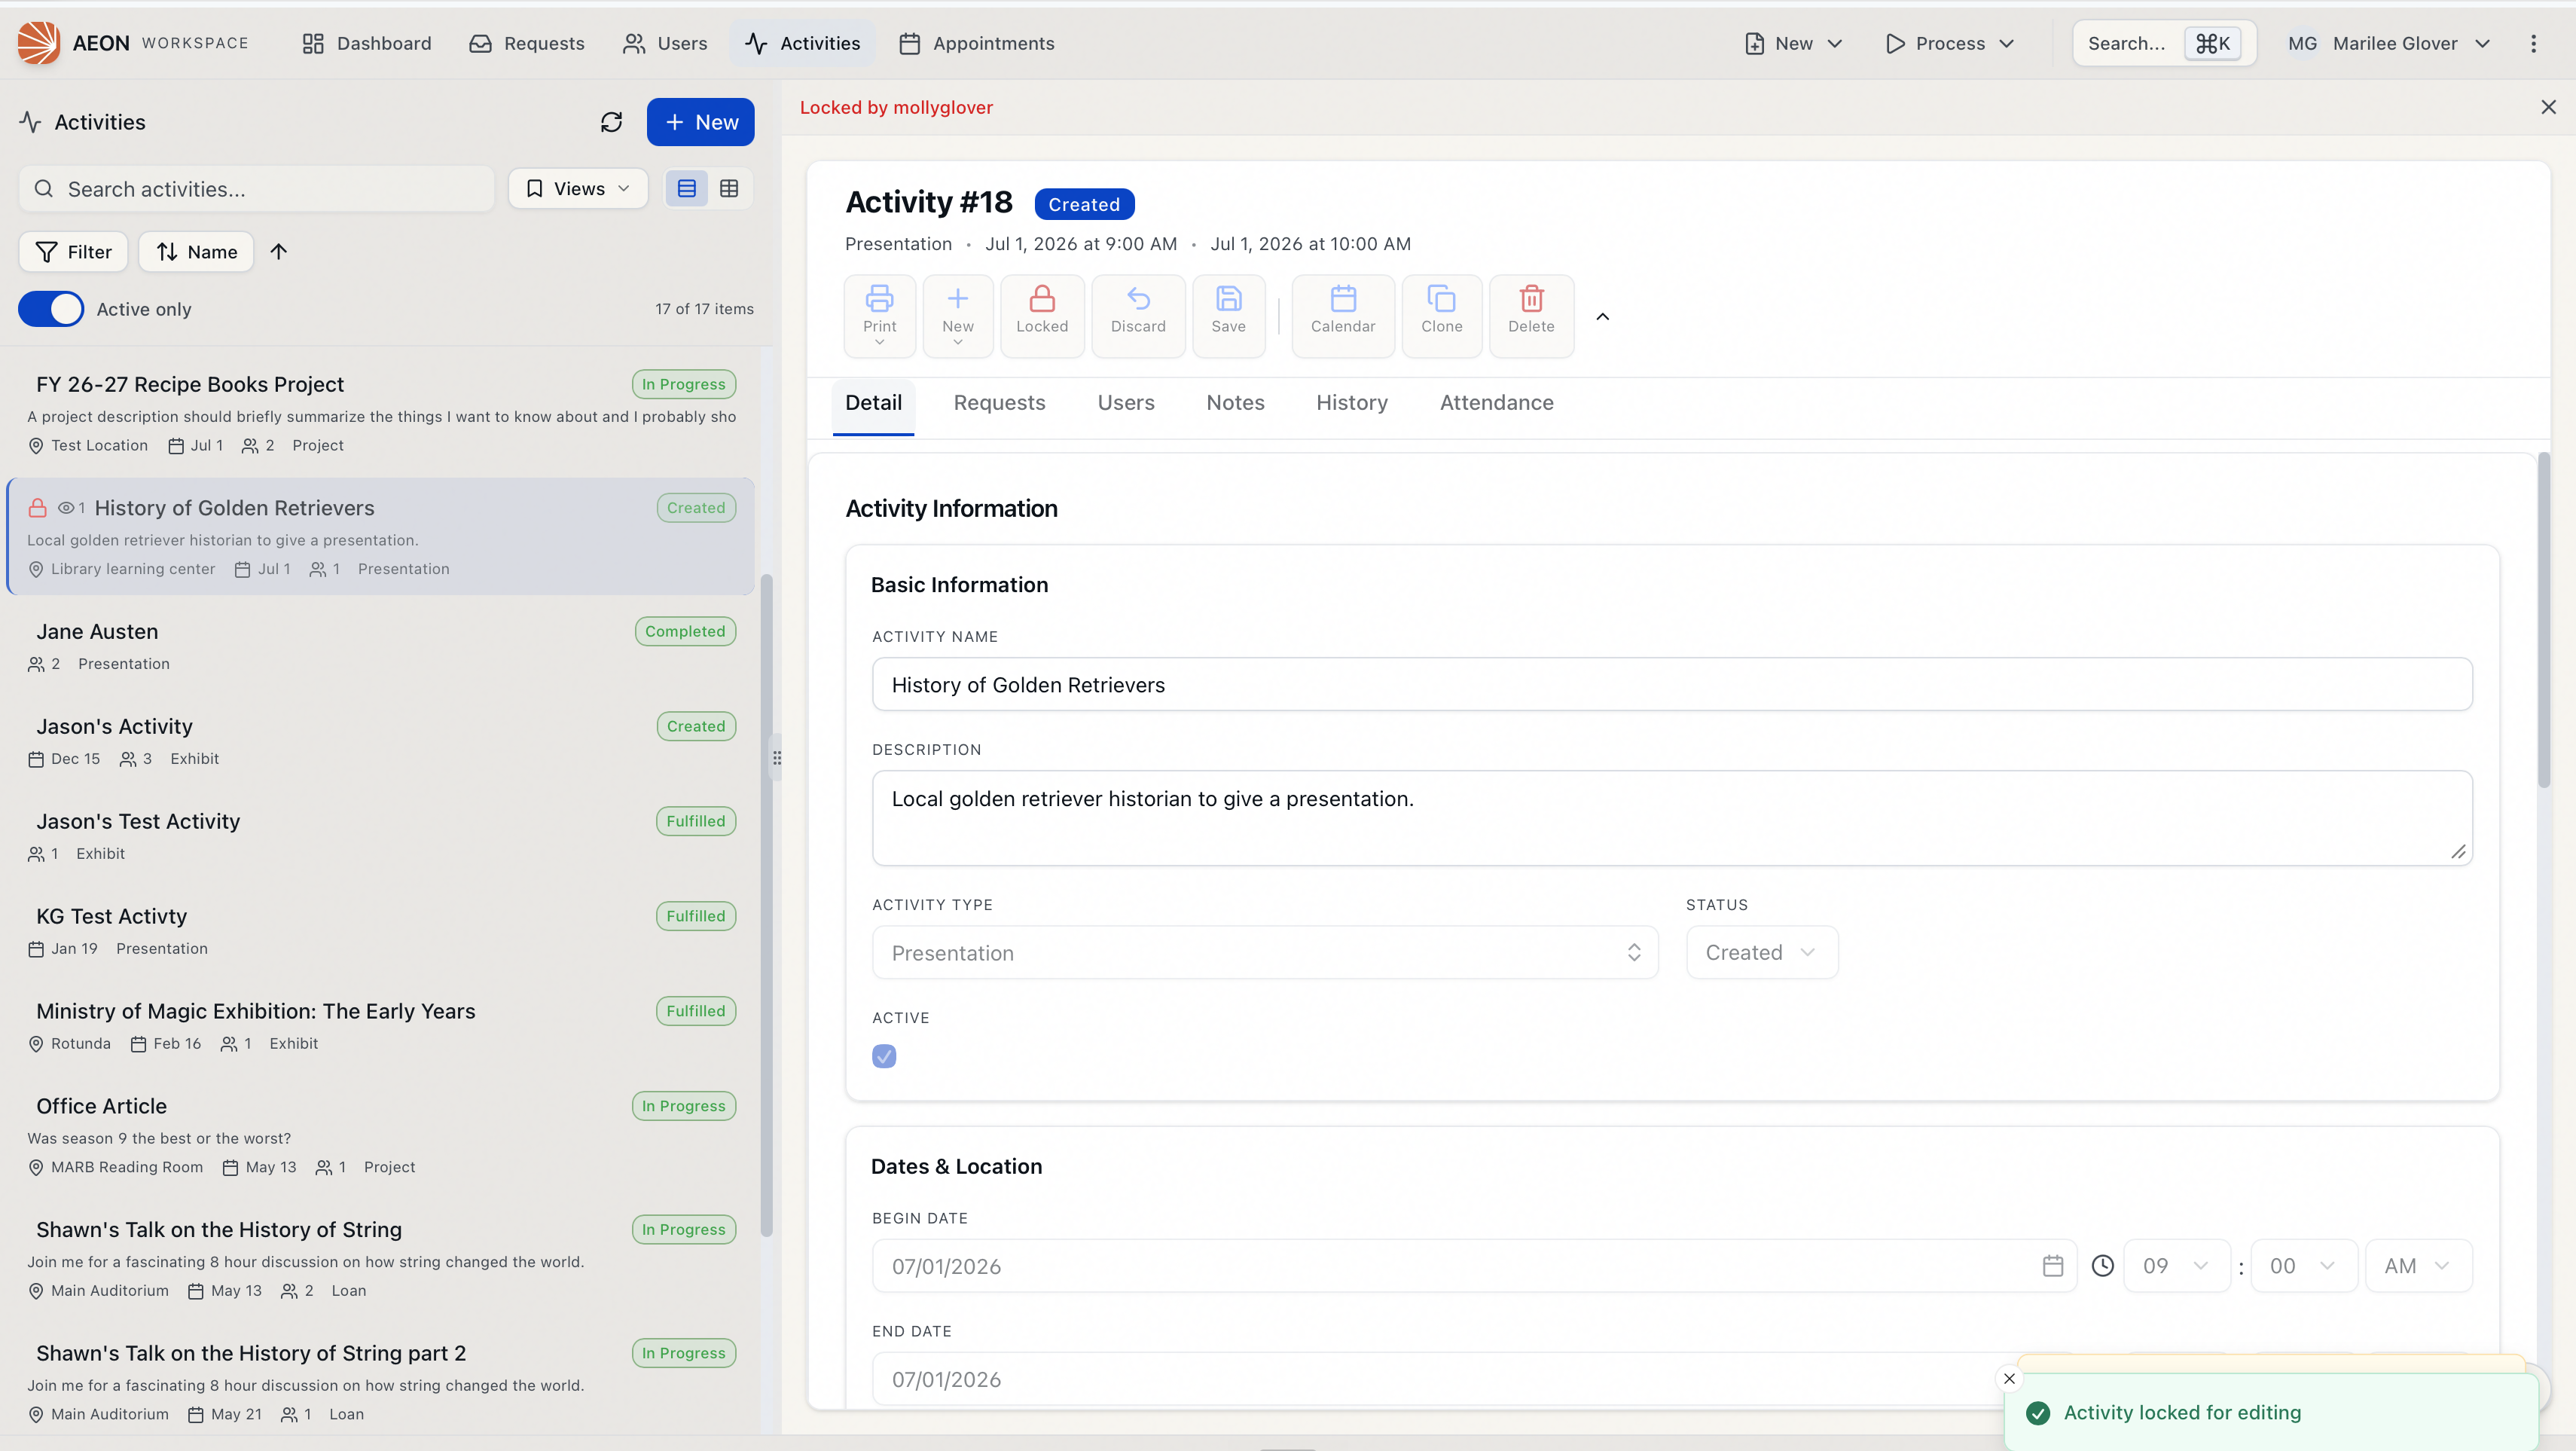This screenshot has height=1451, width=2576.
Task: Discard changes to the activity
Action: point(1138,316)
